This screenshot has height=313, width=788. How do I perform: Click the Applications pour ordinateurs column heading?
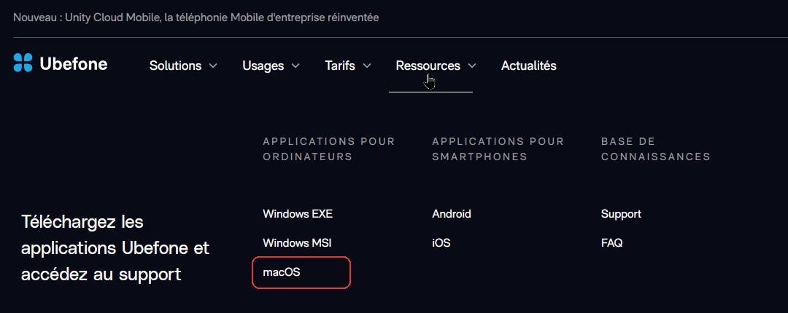329,149
